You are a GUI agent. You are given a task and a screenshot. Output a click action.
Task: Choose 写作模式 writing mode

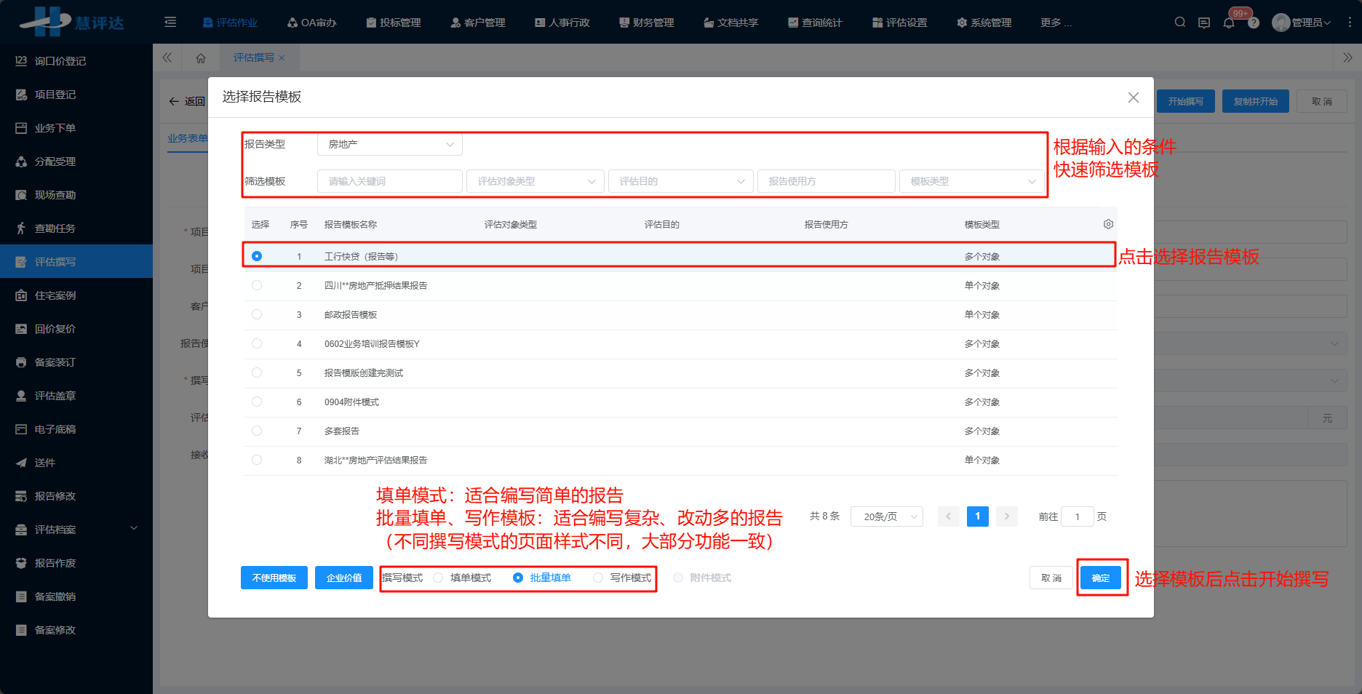pyautogui.click(x=598, y=578)
